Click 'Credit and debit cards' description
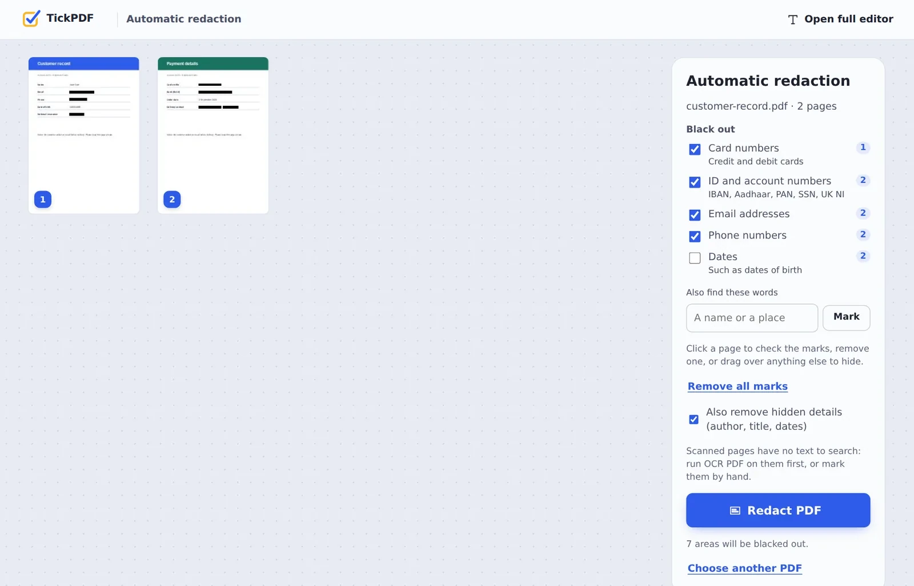 point(755,162)
